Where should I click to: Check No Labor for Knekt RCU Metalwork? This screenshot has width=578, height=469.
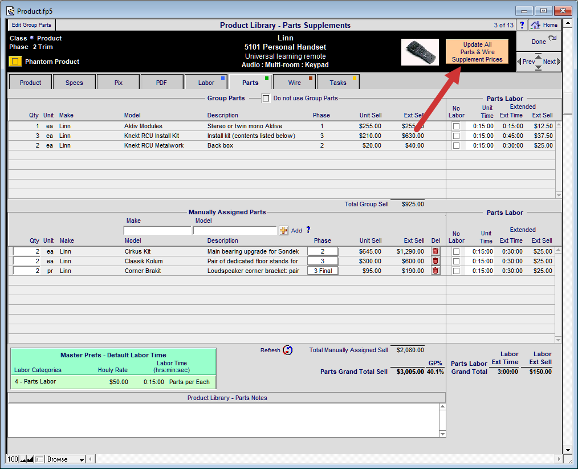(x=456, y=145)
